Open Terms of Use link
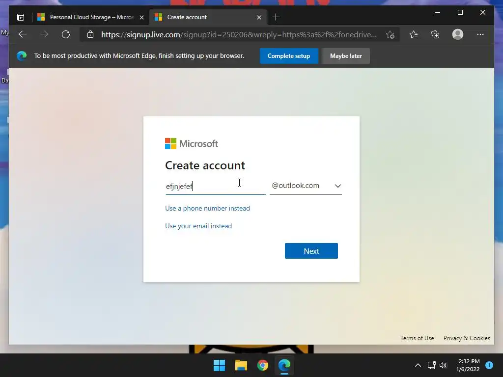503x377 pixels. (x=417, y=338)
